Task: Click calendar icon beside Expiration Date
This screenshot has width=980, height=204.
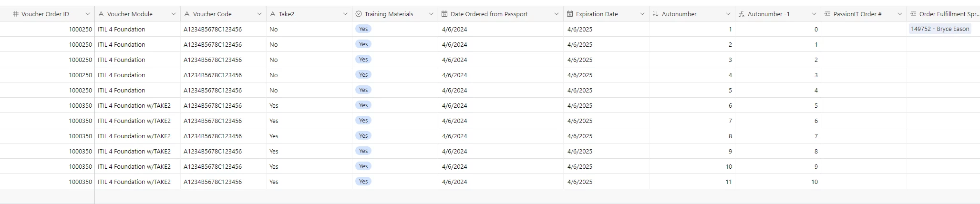Action: coord(570,14)
